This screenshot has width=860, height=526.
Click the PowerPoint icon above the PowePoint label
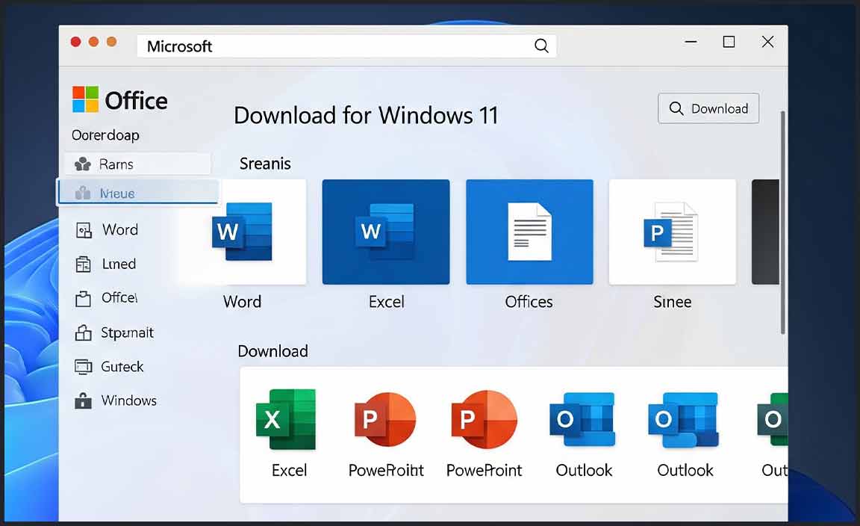pos(484,419)
